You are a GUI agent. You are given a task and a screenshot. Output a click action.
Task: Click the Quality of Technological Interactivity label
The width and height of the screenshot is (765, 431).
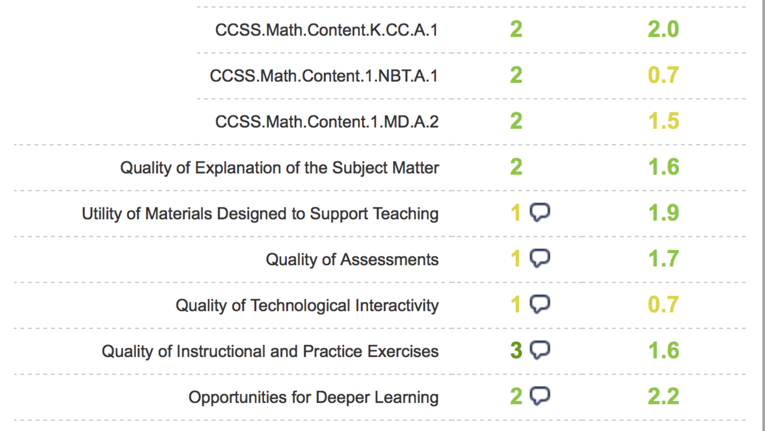(x=307, y=306)
